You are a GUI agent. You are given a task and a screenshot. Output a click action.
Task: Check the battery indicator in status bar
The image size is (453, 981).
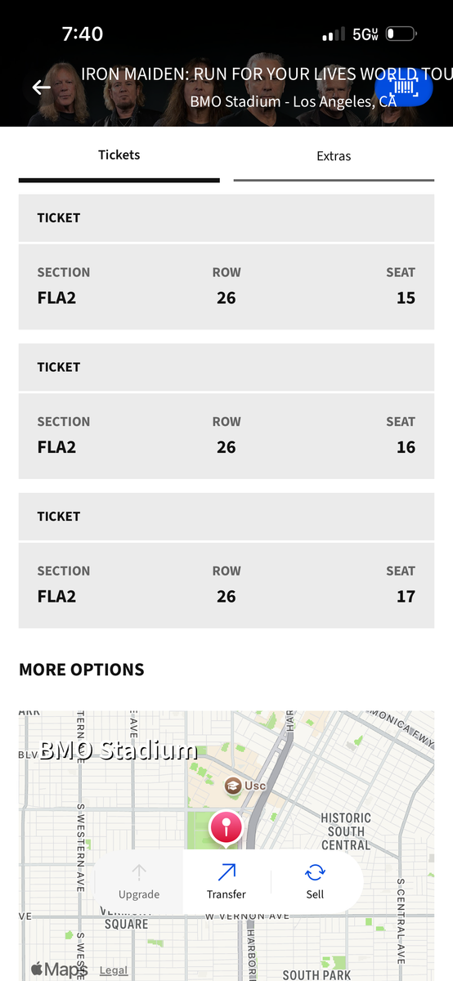(x=401, y=34)
